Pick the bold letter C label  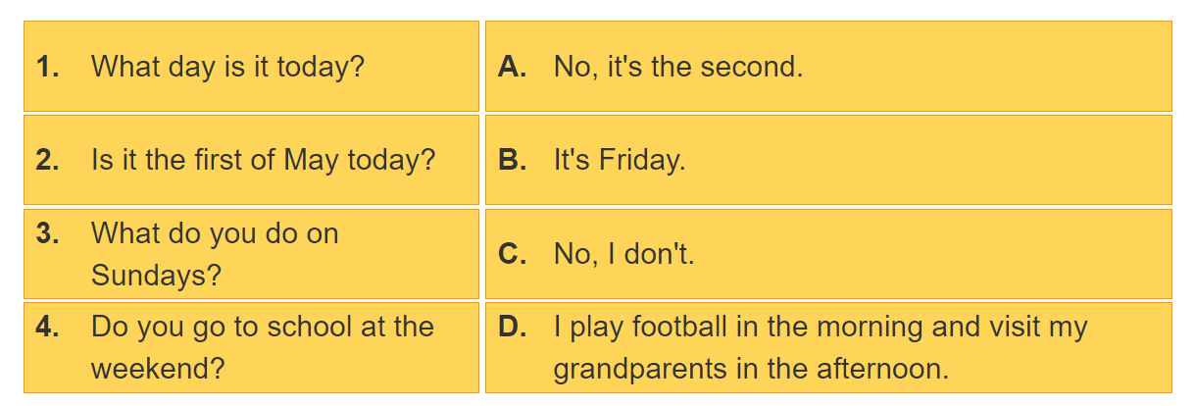click(513, 254)
